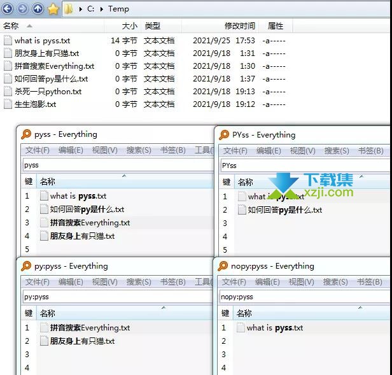The width and height of the screenshot is (392, 375).
Task: Select file icon of what is pyss.txt in Temp folder
Action: 8,41
